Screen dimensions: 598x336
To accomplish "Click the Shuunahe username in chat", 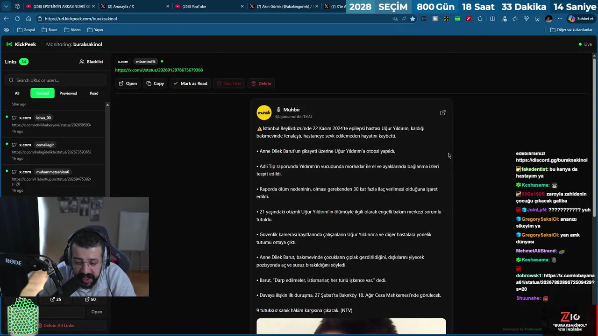I will (x=528, y=298).
